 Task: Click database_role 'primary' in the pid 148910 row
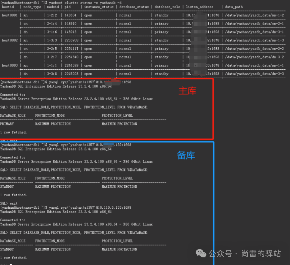[x=161, y=24]
